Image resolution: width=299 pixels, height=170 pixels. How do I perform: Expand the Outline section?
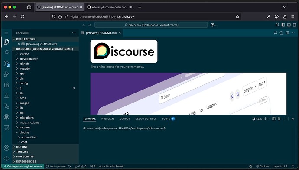click(x=45, y=147)
